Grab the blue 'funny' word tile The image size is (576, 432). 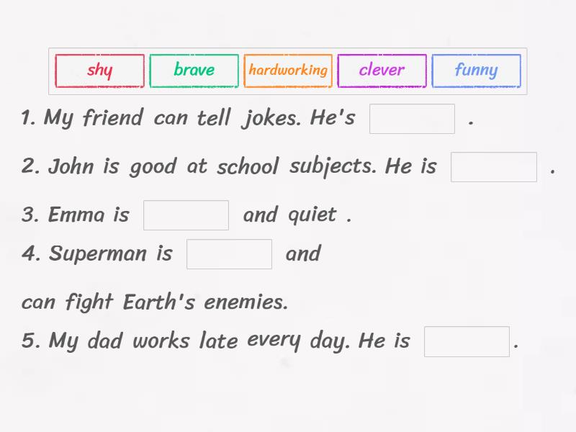tap(476, 71)
